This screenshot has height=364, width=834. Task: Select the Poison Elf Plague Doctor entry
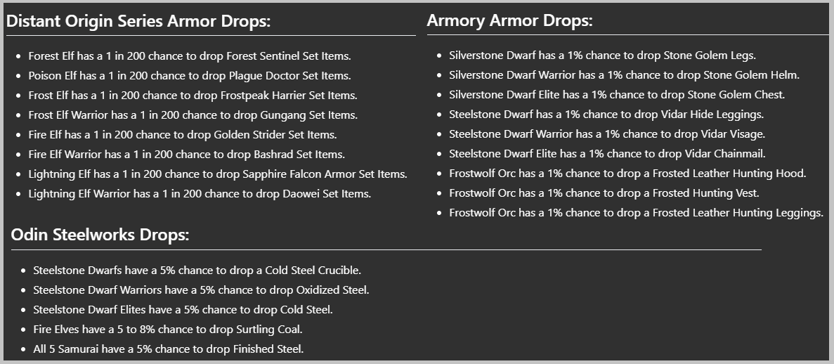pos(190,76)
